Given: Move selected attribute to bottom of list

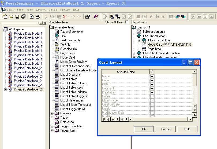Looking at the screenshot, I should (126, 119).
